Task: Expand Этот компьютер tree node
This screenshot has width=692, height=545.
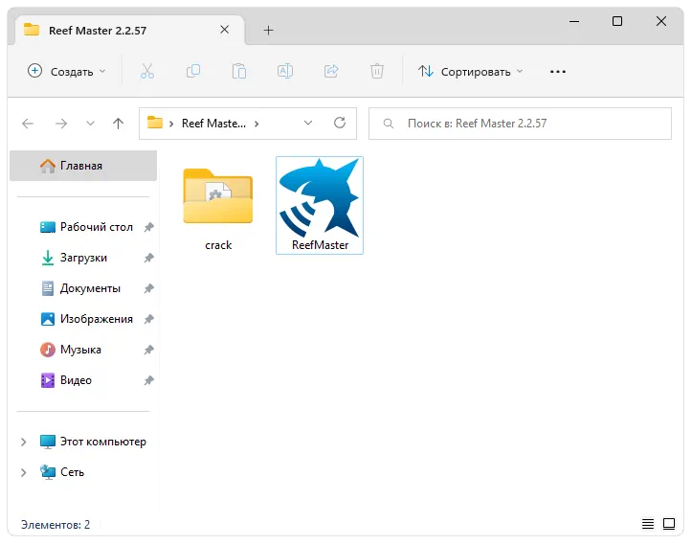Action: 23,442
